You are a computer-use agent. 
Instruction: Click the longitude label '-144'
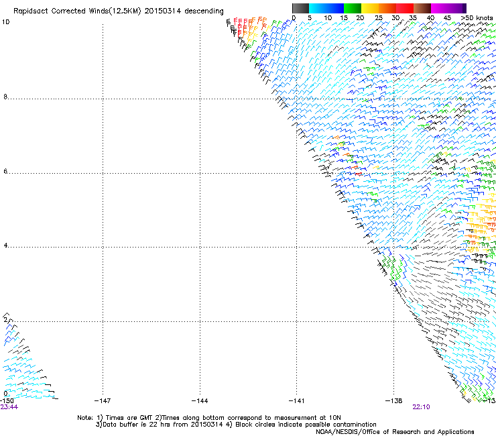coord(200,401)
